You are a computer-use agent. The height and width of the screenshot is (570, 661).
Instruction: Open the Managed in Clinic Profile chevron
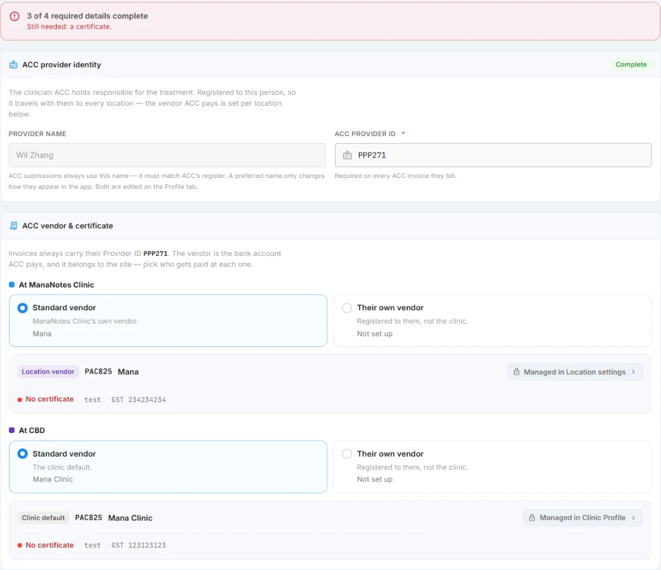coord(633,517)
